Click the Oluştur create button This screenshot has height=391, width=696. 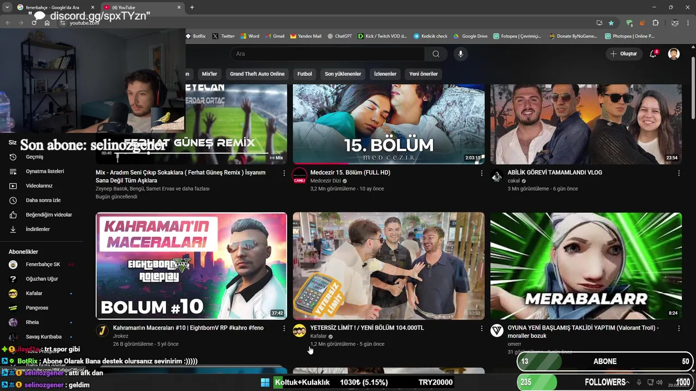click(623, 54)
